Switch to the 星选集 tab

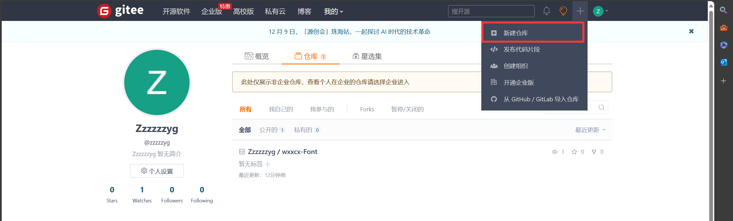coord(367,56)
